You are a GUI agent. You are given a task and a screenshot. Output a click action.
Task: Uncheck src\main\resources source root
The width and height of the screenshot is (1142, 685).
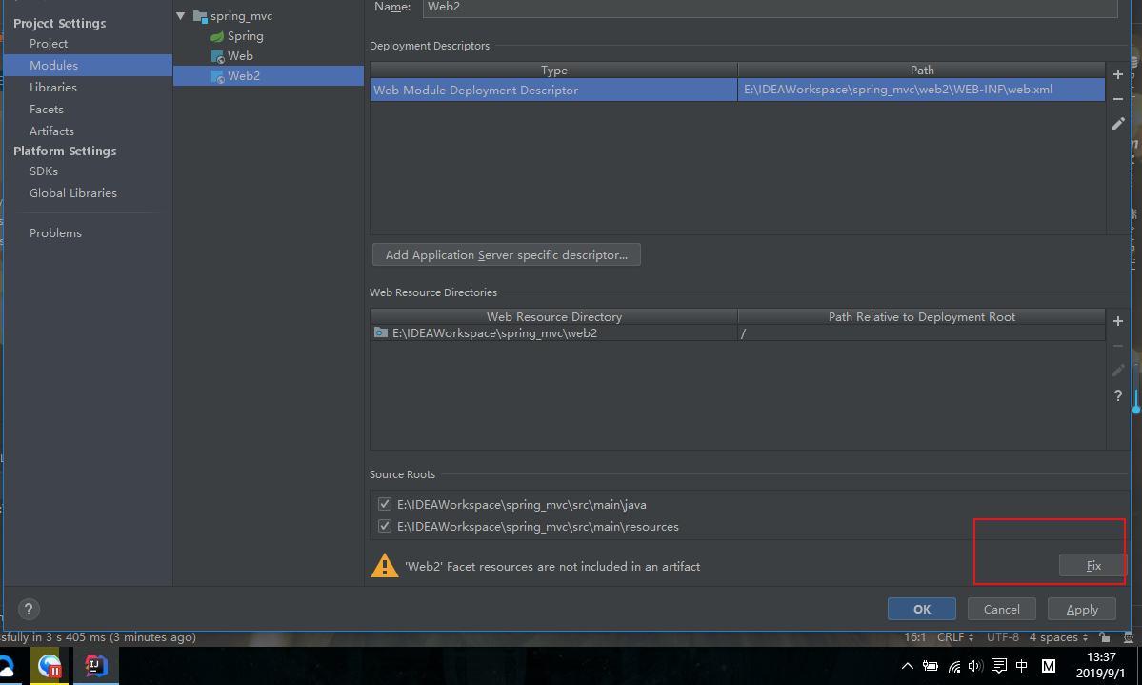[385, 526]
